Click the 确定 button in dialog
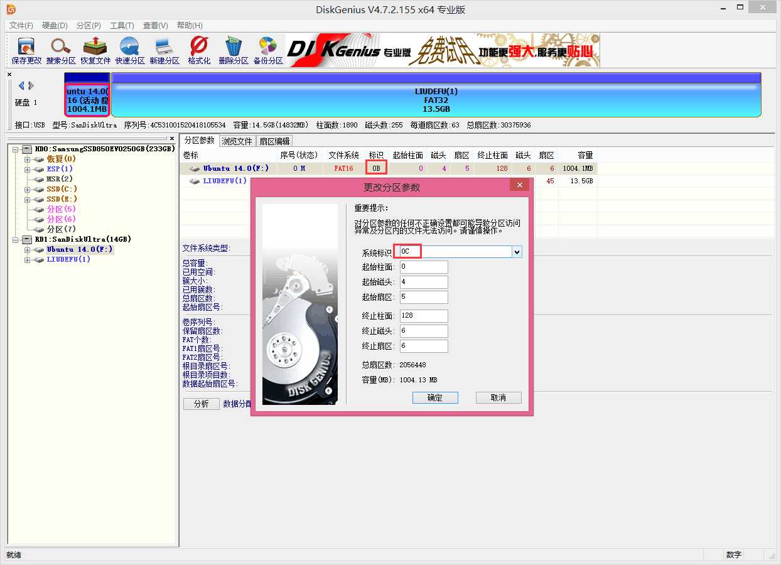781x565 pixels. click(435, 397)
